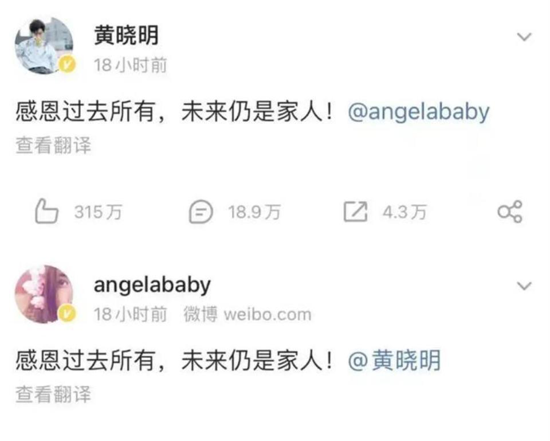
Task: Open the angelababy username
Action: click(152, 285)
